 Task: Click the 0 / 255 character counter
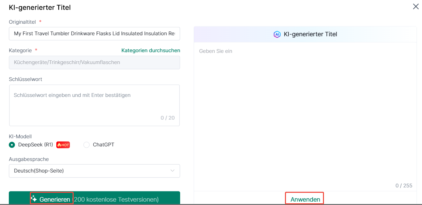tap(404, 186)
